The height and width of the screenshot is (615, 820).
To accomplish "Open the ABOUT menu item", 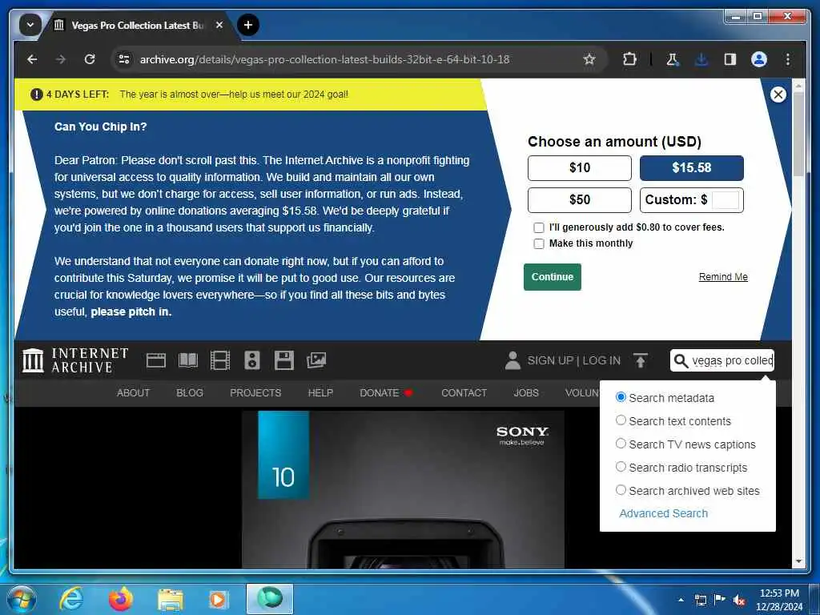I will pyautogui.click(x=133, y=392).
